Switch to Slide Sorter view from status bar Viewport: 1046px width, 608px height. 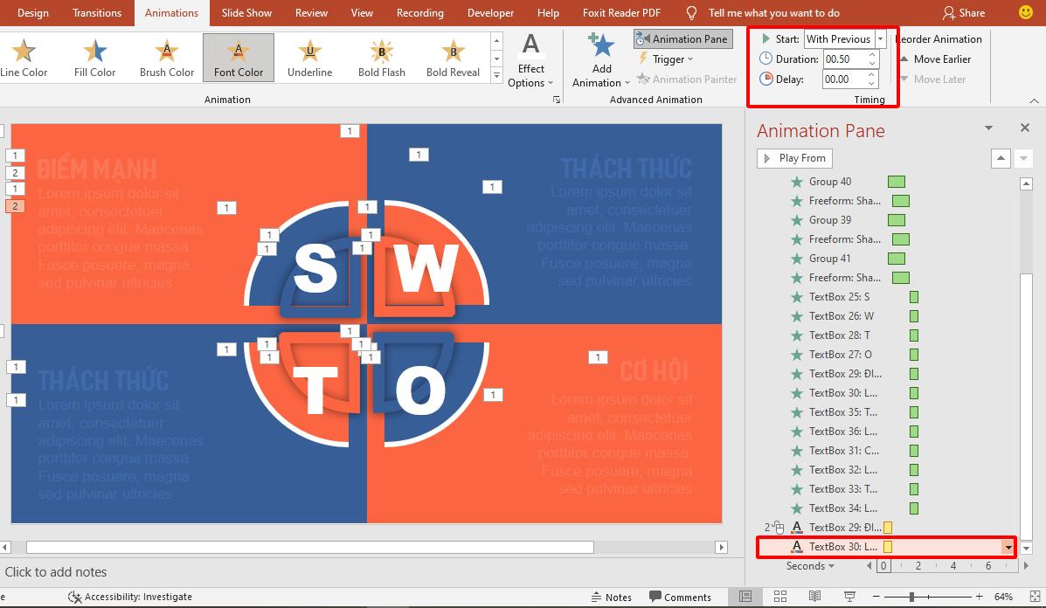click(780, 597)
